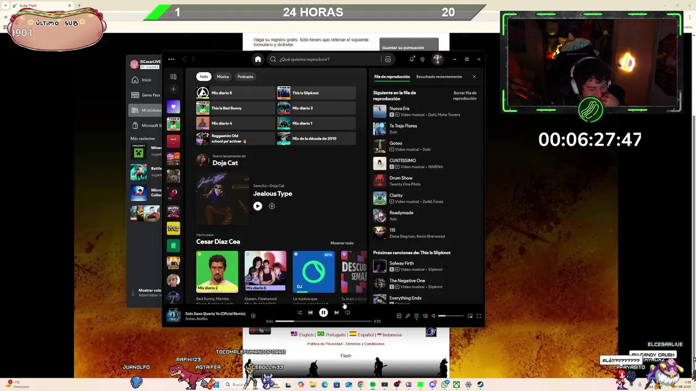Select the Podcasts filter chip
The image size is (696, 391).
tap(245, 77)
